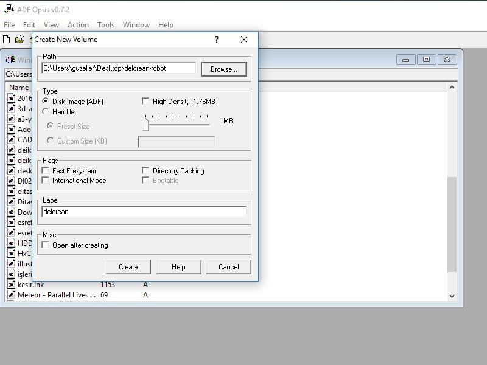Open the Help menu
Image resolution: width=487 pixels, height=365 pixels.
(166, 25)
